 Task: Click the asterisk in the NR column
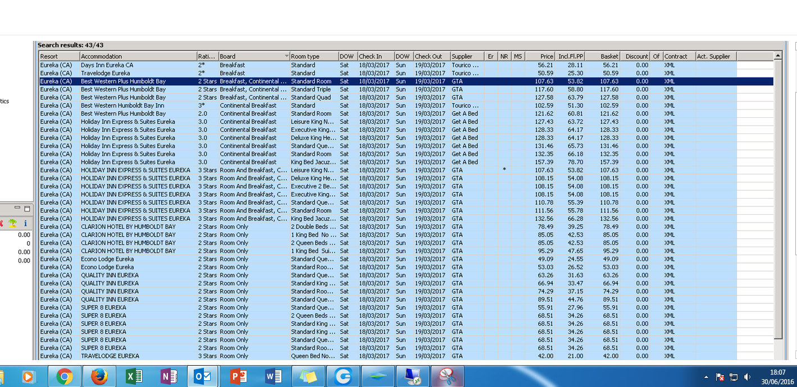(504, 169)
